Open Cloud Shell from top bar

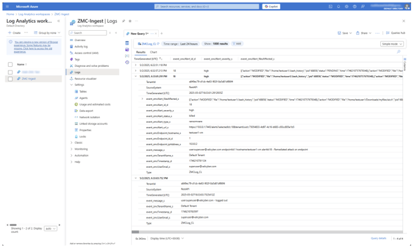(330, 7)
